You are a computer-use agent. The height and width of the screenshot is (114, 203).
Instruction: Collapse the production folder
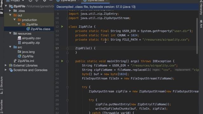[15, 20]
